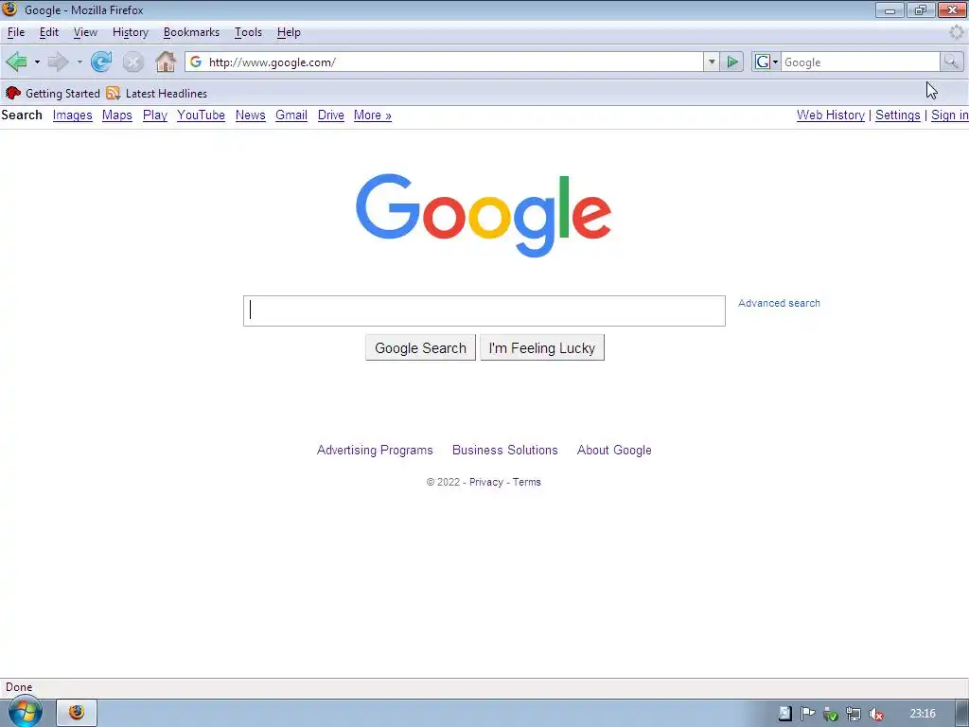The width and height of the screenshot is (969, 727).
Task: Click the Sign in link
Action: [x=949, y=115]
